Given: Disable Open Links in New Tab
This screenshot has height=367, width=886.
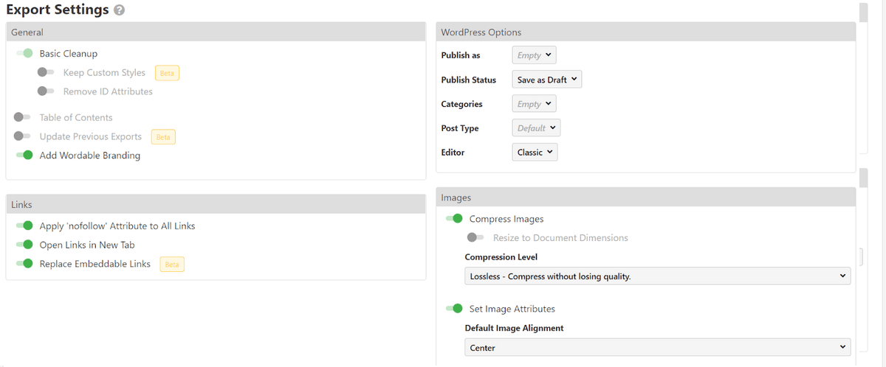Looking at the screenshot, I should [24, 245].
